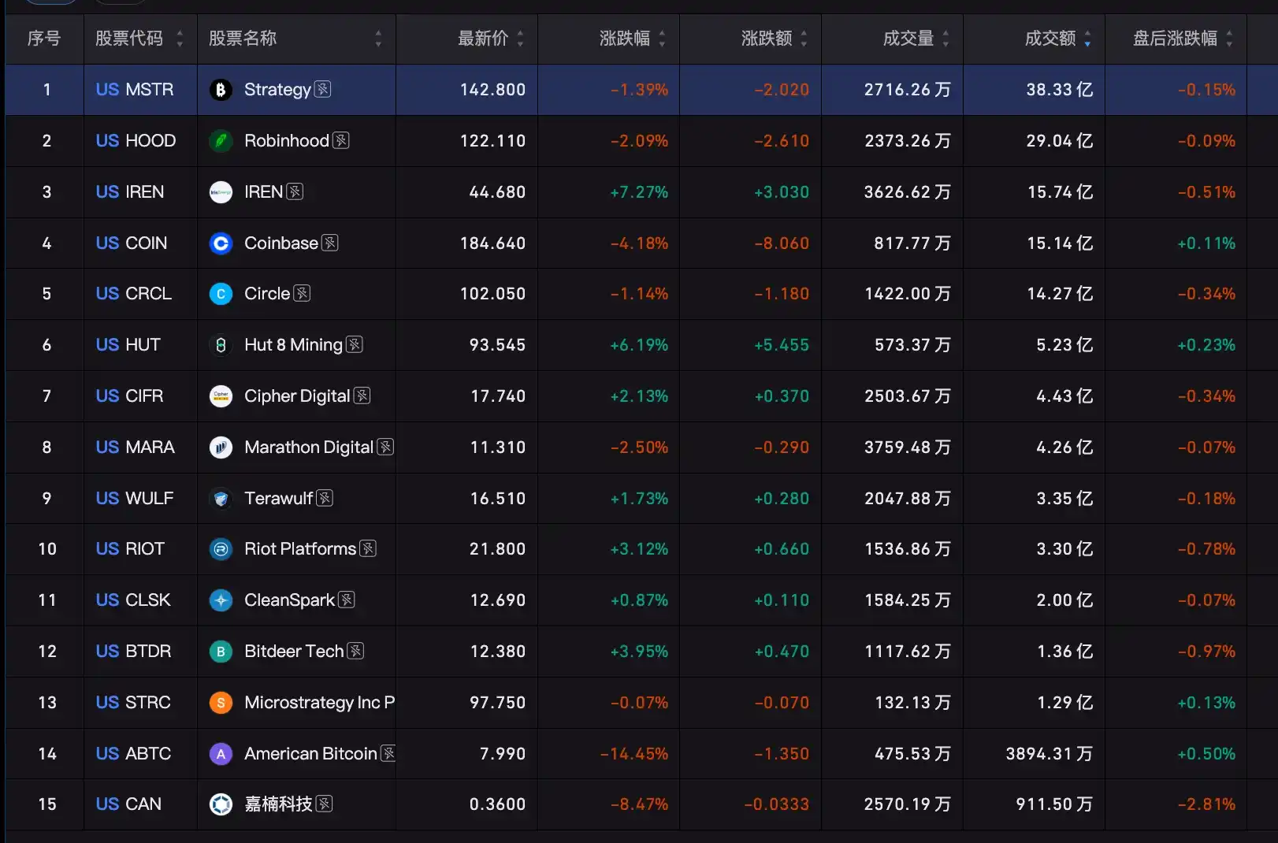Open the US HOOD ticker link
The width and height of the screenshot is (1278, 843).
(136, 141)
